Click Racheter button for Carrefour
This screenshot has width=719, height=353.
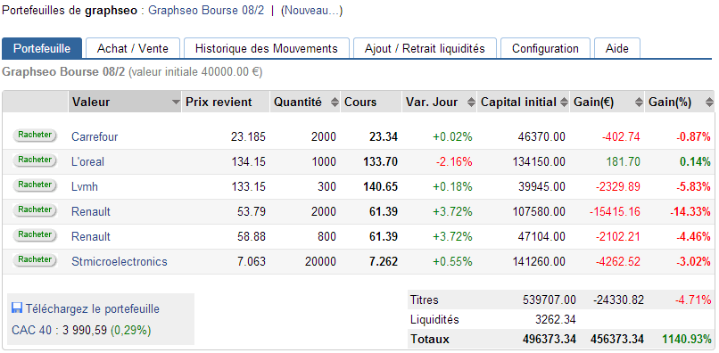35,135
